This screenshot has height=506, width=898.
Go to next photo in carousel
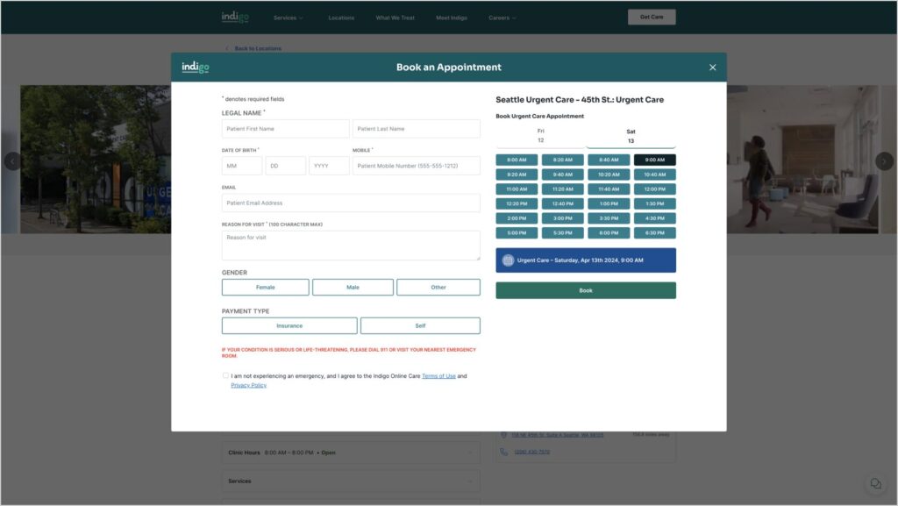[884, 161]
